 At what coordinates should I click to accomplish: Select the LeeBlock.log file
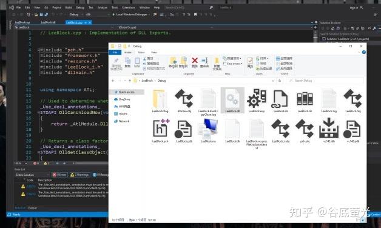(x=329, y=98)
